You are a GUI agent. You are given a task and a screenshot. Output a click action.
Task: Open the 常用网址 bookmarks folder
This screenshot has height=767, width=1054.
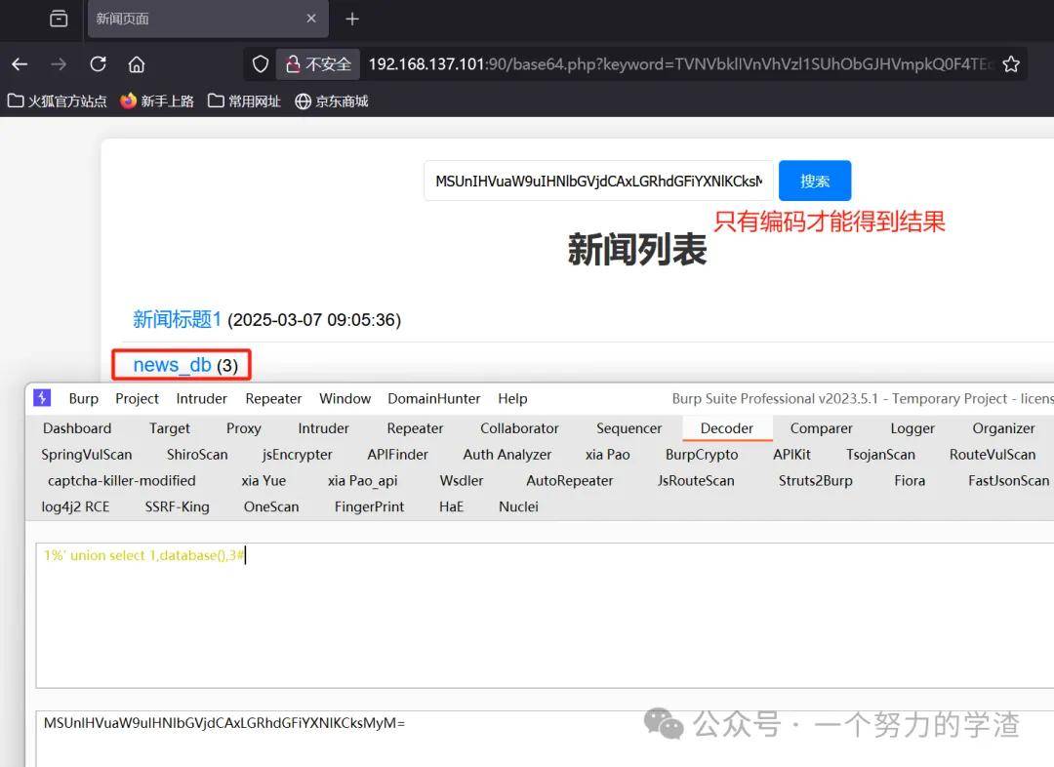[x=244, y=101]
